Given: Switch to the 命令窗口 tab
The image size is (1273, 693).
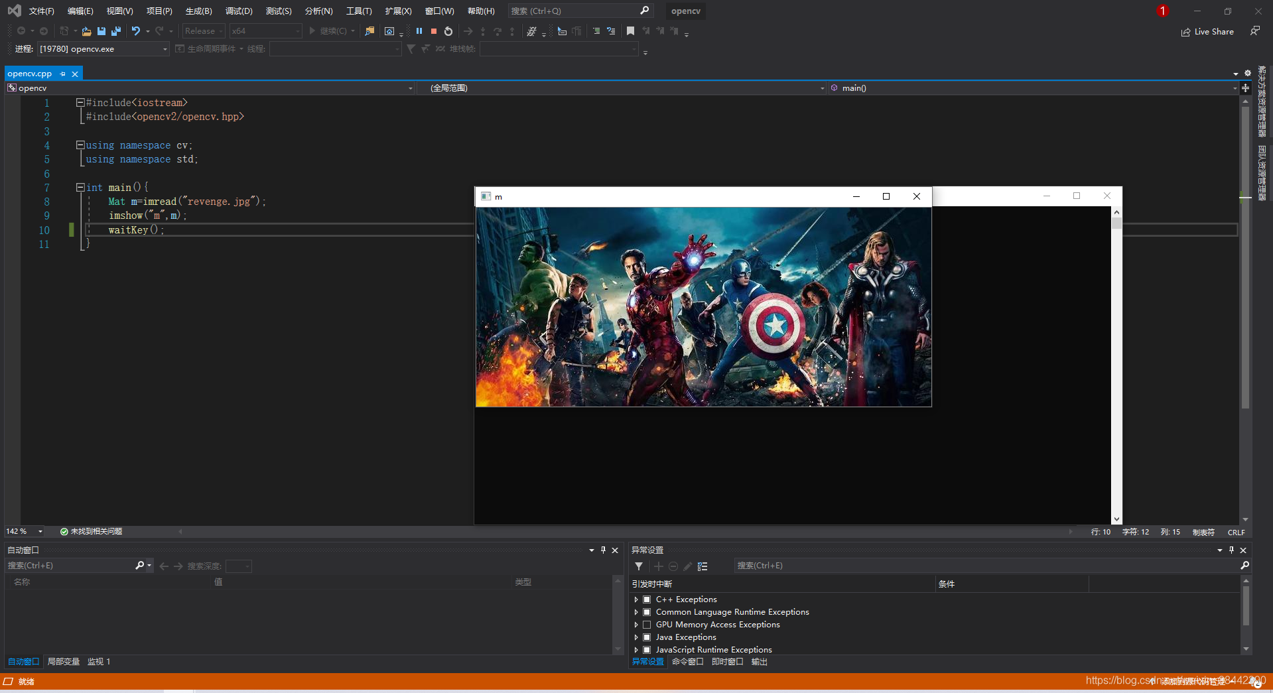Looking at the screenshot, I should [x=687, y=661].
